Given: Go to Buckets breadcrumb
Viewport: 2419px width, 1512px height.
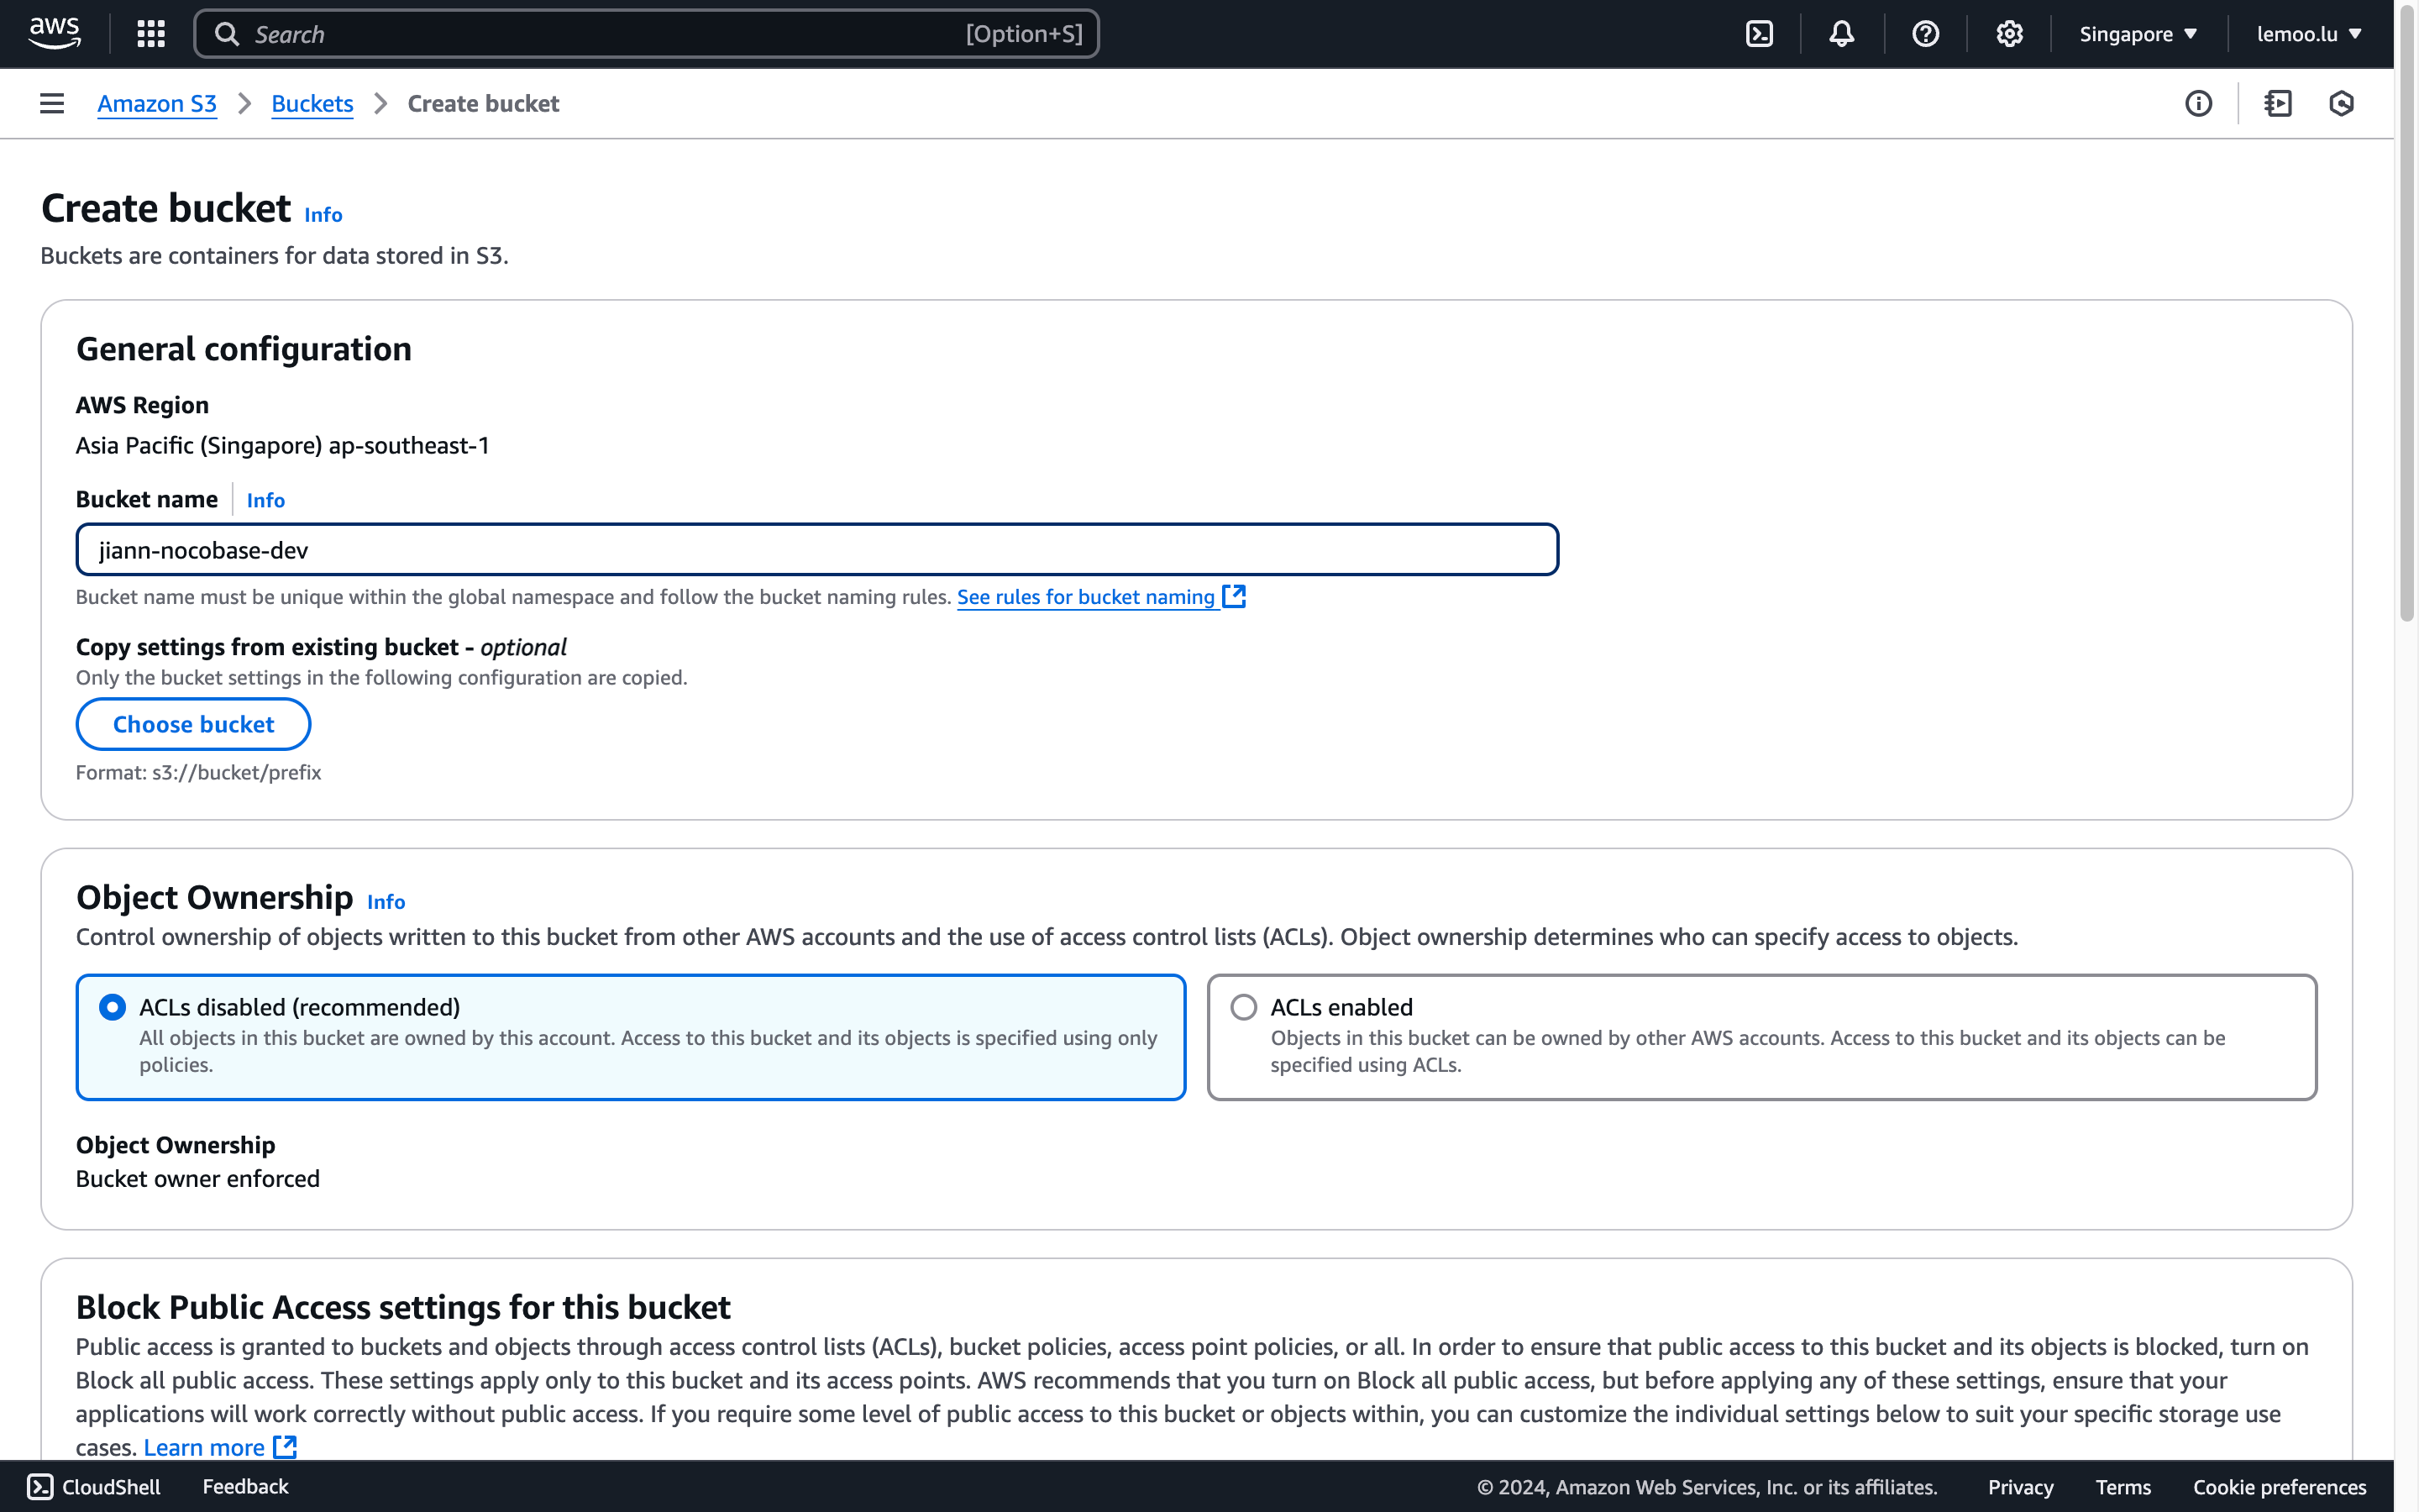Looking at the screenshot, I should 312,103.
